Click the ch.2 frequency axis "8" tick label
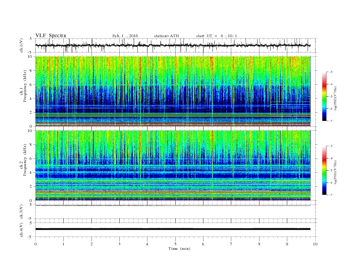This screenshot has height=274, width=355. (31, 145)
